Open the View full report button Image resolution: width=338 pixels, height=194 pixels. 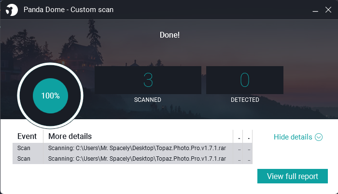point(293,176)
